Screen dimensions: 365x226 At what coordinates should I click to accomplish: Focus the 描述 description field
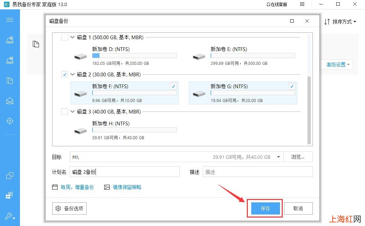click(258, 172)
